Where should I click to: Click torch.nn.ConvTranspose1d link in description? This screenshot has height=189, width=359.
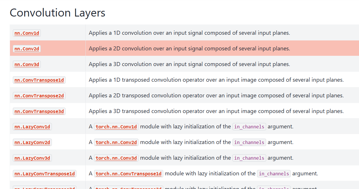point(129,174)
